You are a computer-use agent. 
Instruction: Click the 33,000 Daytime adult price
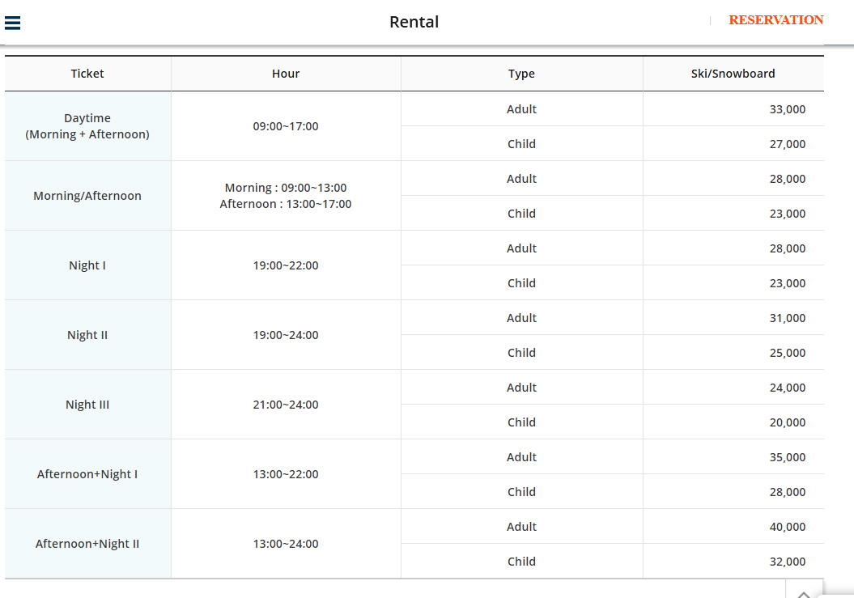(787, 109)
